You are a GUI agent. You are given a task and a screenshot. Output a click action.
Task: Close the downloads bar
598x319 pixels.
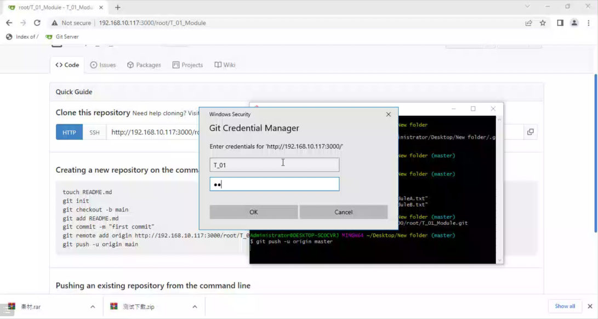click(x=590, y=306)
